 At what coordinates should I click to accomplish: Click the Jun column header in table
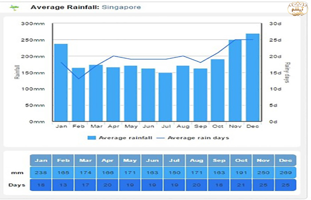(152, 160)
